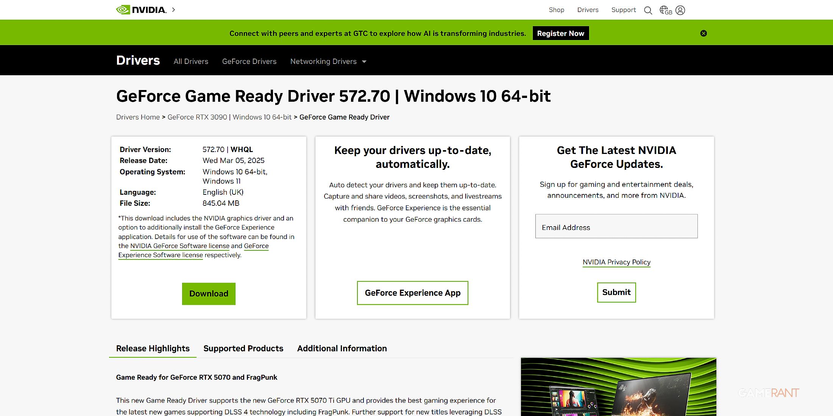Image resolution: width=833 pixels, height=416 pixels.
Task: Open the user account icon
Action: point(680,10)
